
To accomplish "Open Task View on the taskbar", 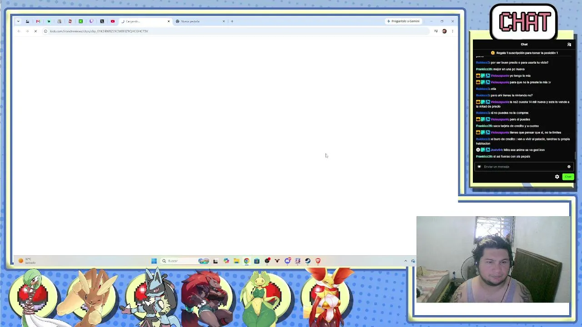I will pos(216,261).
